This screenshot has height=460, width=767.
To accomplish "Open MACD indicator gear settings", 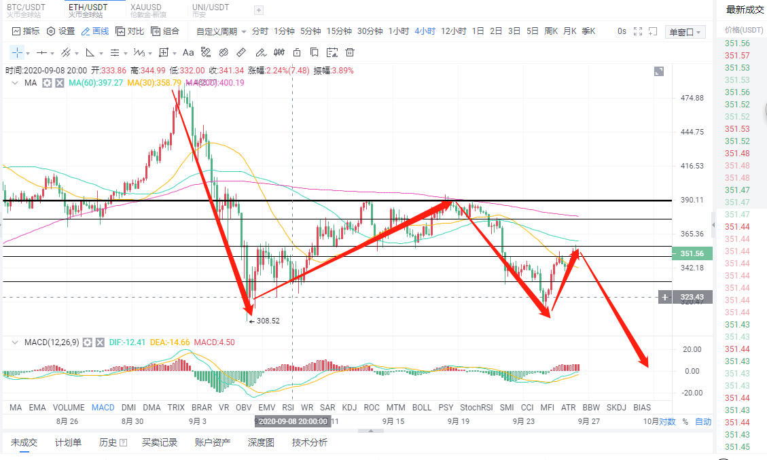I will 88,342.
